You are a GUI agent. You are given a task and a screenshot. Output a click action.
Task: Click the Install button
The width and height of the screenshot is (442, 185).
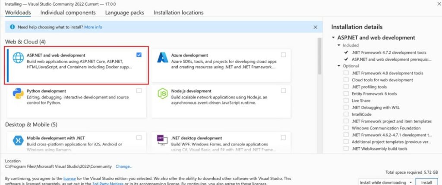click(x=426, y=182)
